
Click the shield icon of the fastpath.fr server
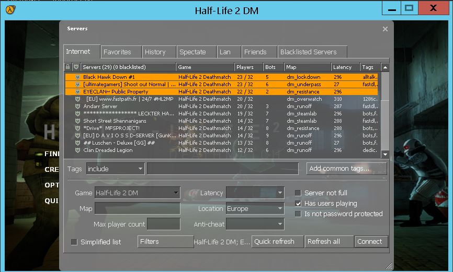click(77, 99)
